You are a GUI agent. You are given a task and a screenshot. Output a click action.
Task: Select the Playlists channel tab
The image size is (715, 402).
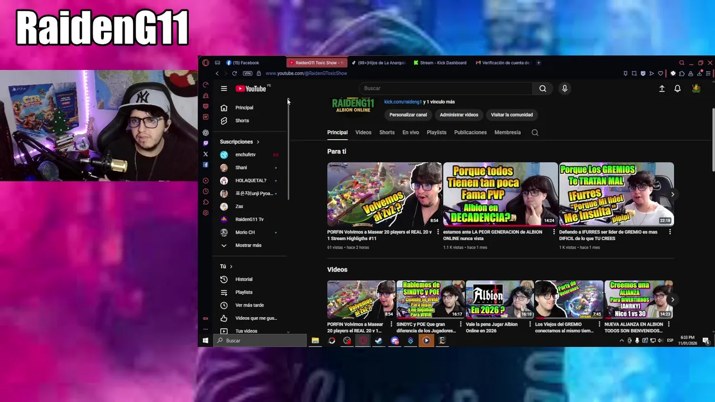click(x=436, y=132)
